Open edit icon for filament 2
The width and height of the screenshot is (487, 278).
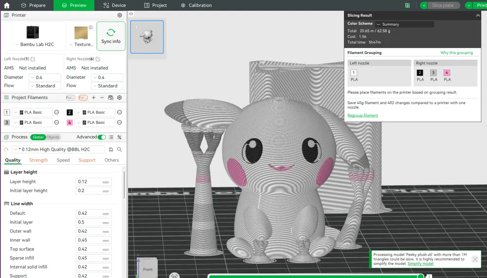pyautogui.click(x=119, y=112)
